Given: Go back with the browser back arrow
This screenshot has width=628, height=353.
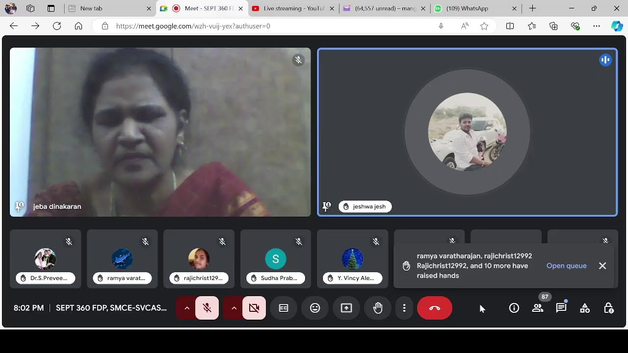Looking at the screenshot, I should click(14, 26).
